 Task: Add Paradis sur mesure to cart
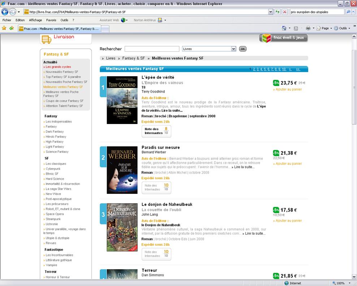(x=288, y=164)
